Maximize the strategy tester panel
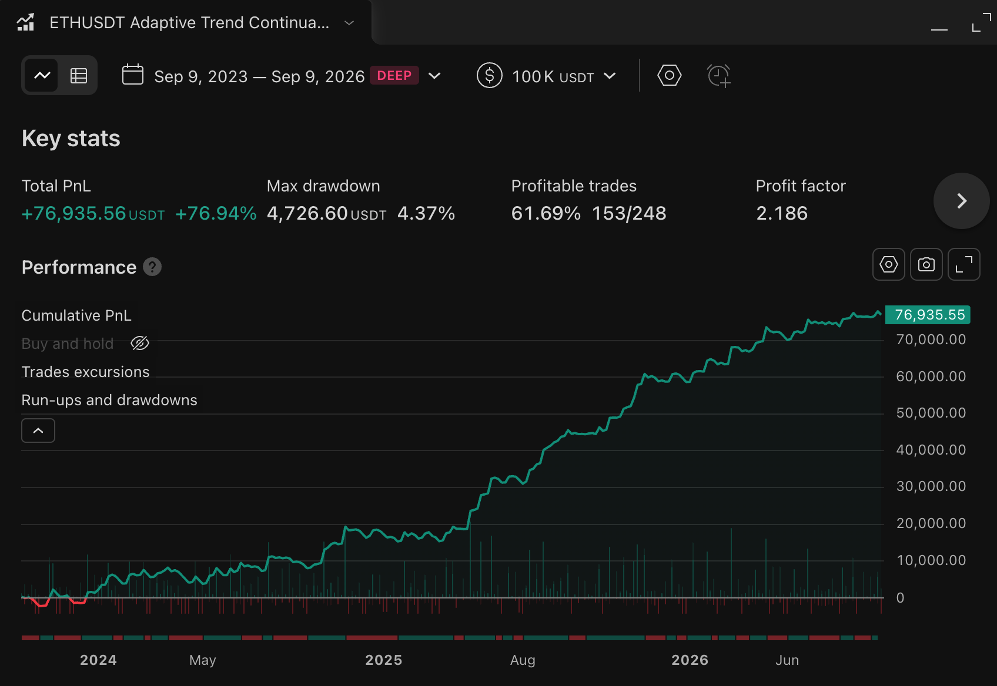Image resolution: width=997 pixels, height=686 pixels. tap(981, 22)
